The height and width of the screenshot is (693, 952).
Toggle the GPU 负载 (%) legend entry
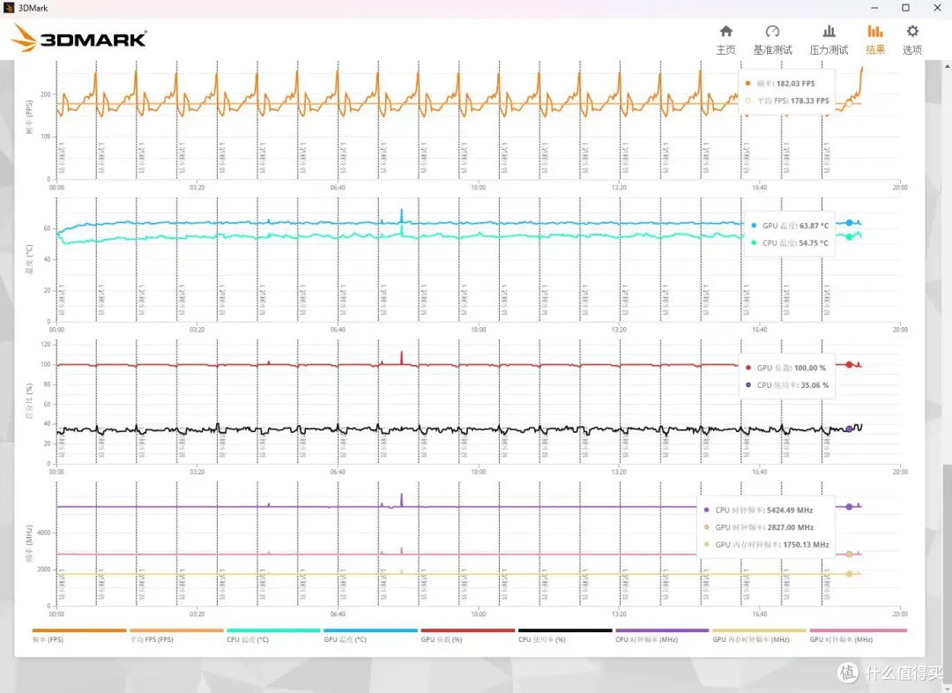tap(467, 635)
